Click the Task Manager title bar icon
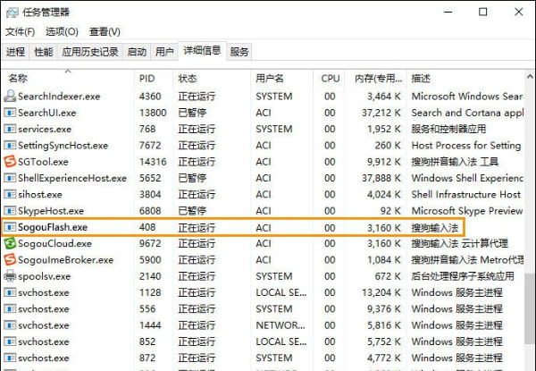Viewport: 536px width, 371px height. (x=13, y=13)
